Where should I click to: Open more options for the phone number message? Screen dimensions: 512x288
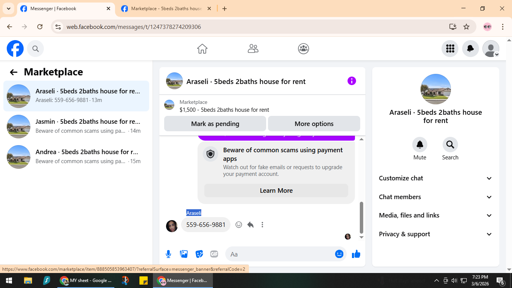(x=262, y=225)
